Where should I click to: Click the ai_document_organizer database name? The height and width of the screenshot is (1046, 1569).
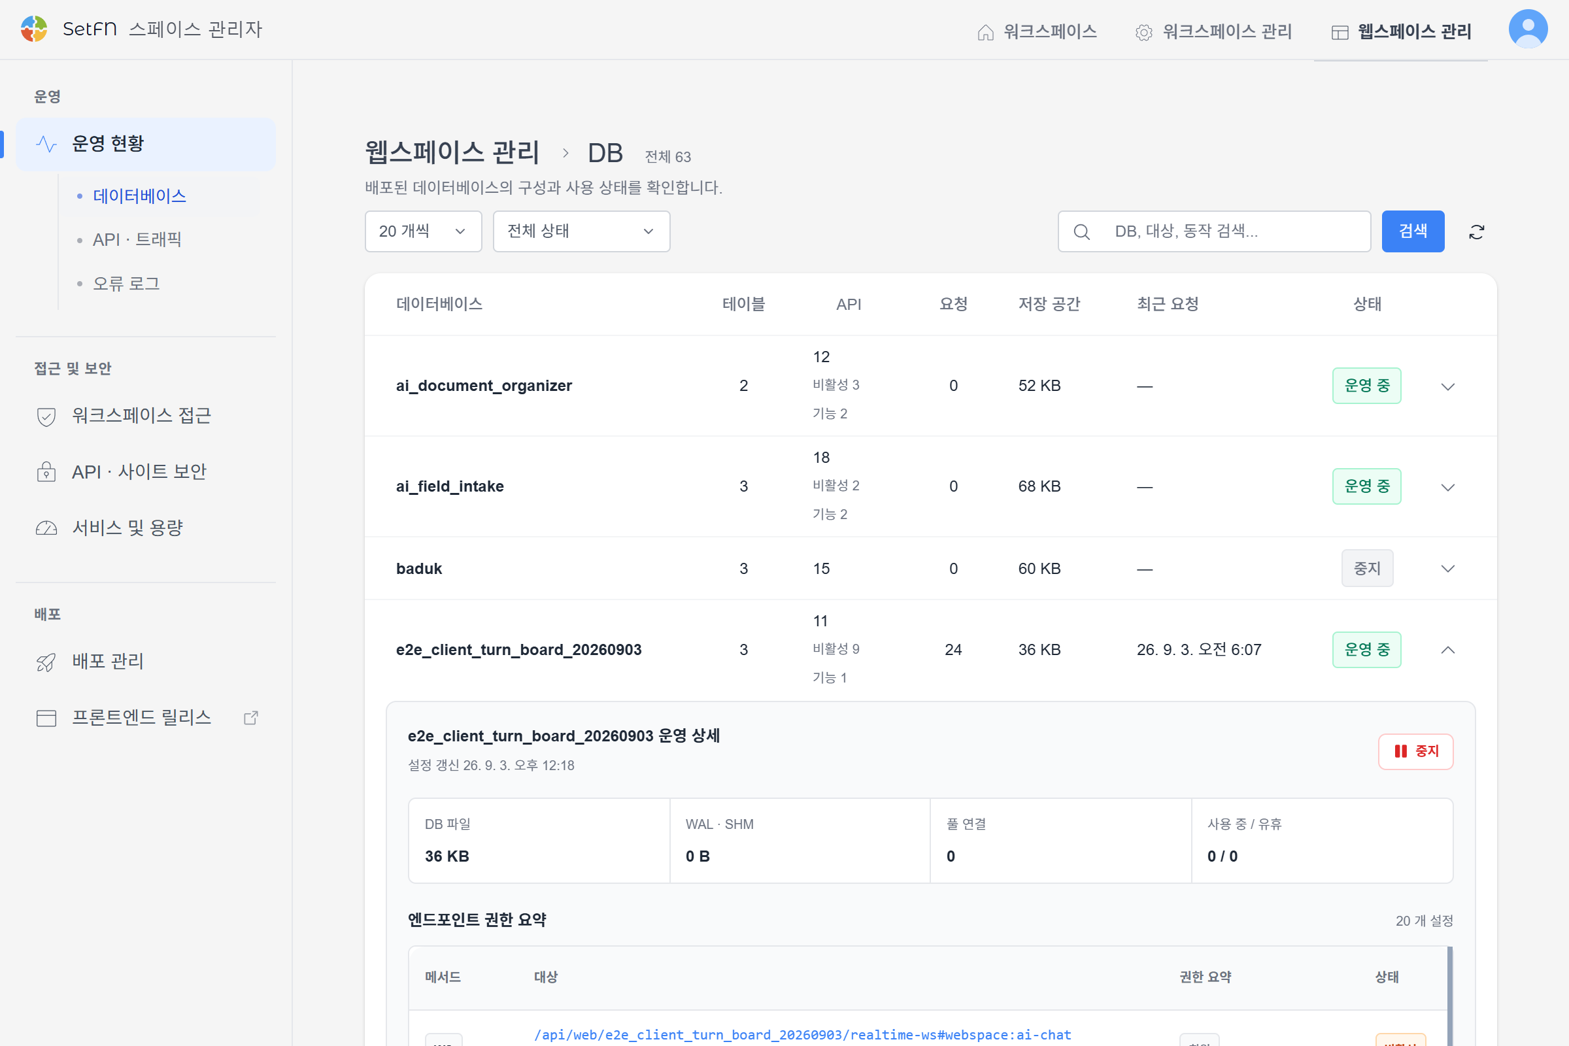pos(484,386)
